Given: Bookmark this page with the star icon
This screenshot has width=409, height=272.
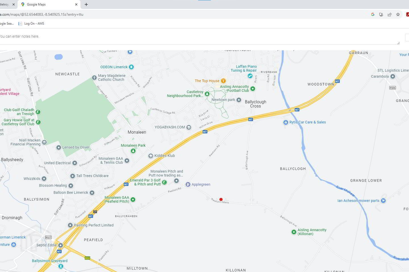Looking at the screenshot, I should [x=398, y=14].
